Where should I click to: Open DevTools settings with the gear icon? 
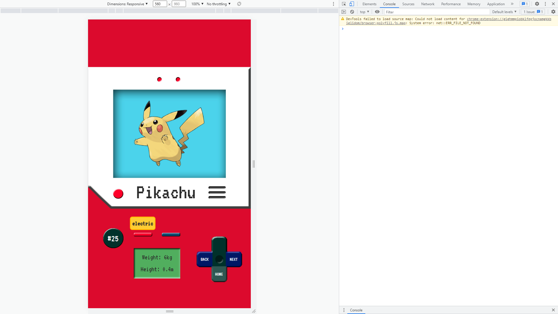(x=537, y=4)
